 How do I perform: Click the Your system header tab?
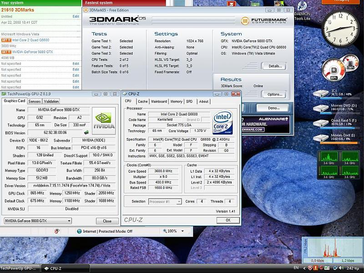tap(40, 3)
